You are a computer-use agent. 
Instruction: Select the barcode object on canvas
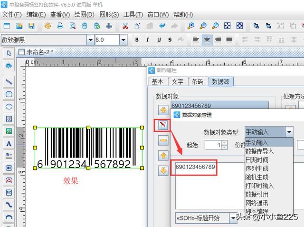click(x=88, y=148)
